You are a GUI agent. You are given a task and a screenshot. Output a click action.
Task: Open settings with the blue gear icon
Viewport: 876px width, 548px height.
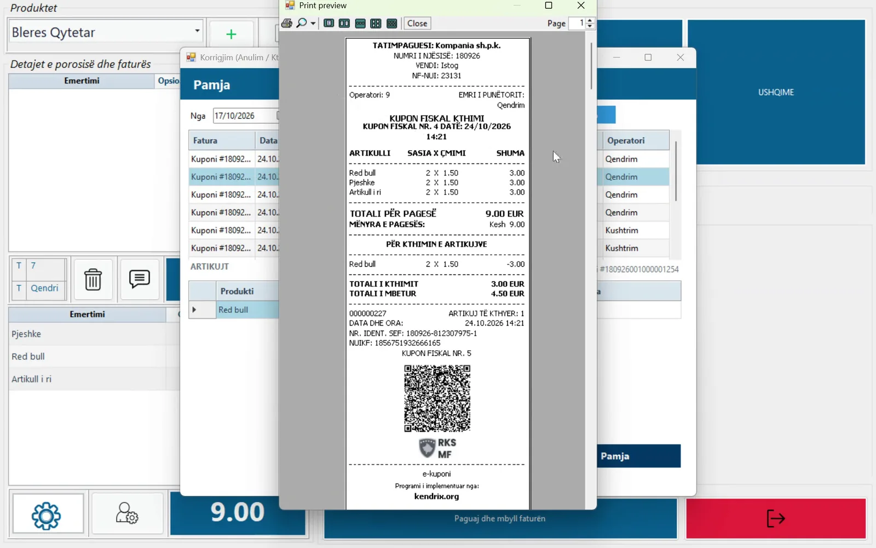(47, 515)
